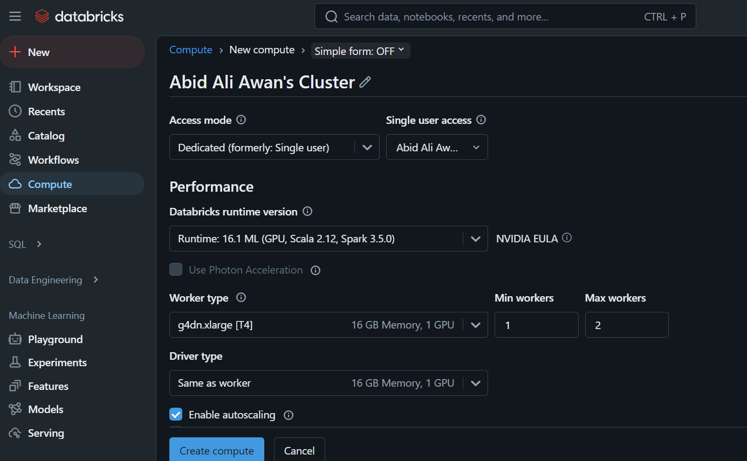The image size is (747, 461).
Task: Click the Min workers input field
Action: (537, 325)
